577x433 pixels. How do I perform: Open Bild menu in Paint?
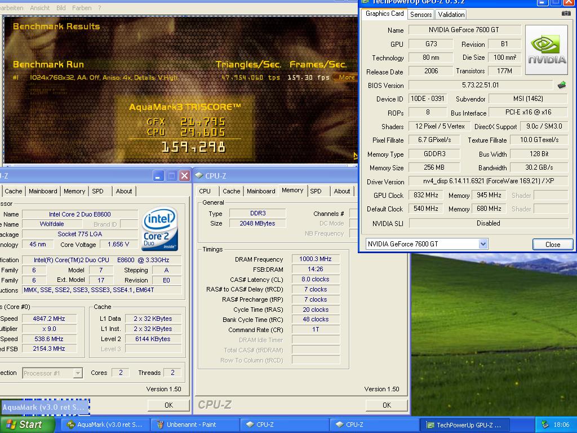tap(61, 8)
